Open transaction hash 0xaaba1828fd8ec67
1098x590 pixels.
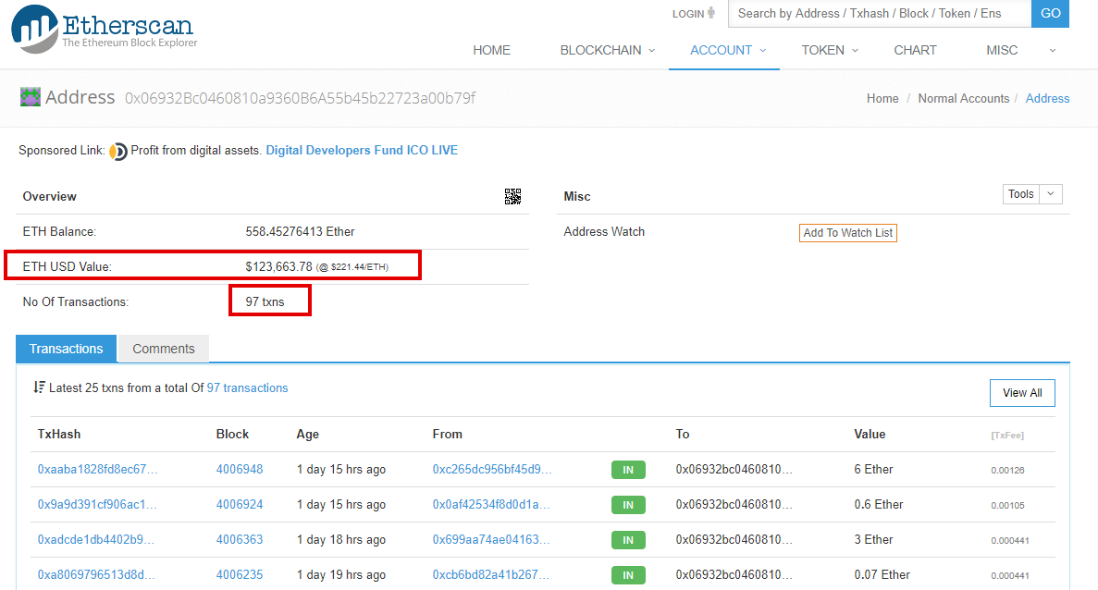pos(97,470)
